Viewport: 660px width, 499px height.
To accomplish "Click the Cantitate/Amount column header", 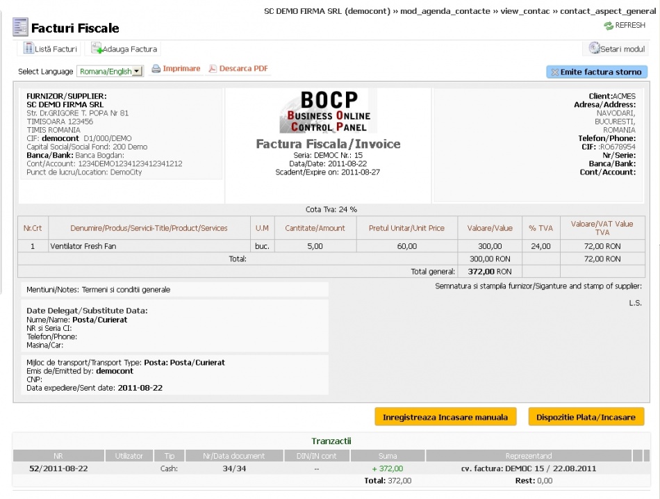I will (x=315, y=228).
